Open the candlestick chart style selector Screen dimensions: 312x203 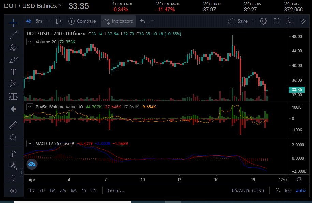[x=58, y=21]
